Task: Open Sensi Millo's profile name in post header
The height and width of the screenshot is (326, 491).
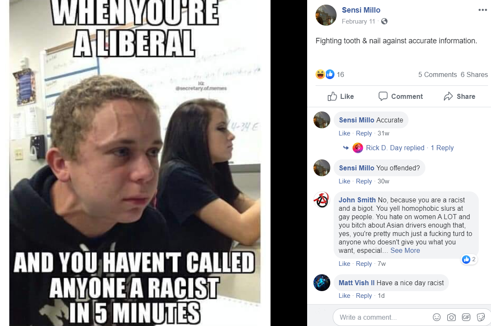Action: [361, 10]
